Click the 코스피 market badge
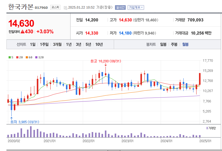 tap(55, 7)
